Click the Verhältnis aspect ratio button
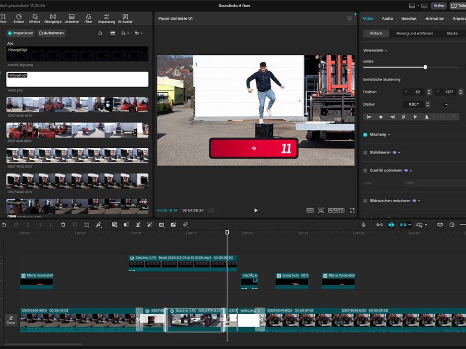 click(x=336, y=210)
